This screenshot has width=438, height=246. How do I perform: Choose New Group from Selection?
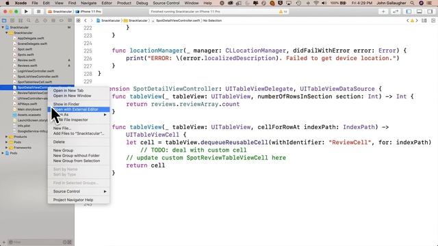click(x=79, y=161)
